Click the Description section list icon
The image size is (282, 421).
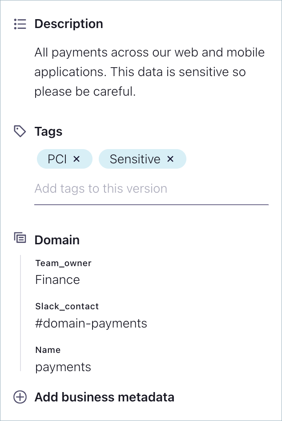click(20, 24)
